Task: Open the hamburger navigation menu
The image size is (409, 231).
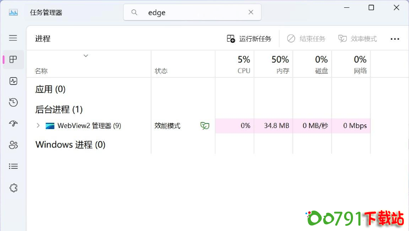Action: (x=13, y=38)
